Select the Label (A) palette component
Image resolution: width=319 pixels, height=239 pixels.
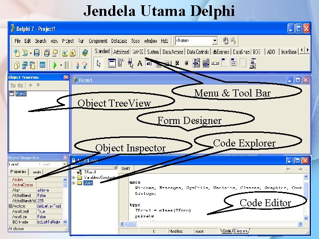140,63
